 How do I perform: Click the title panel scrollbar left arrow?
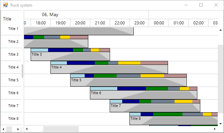[3, 129]
